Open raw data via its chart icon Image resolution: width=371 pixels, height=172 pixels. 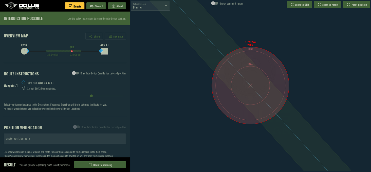110,36
